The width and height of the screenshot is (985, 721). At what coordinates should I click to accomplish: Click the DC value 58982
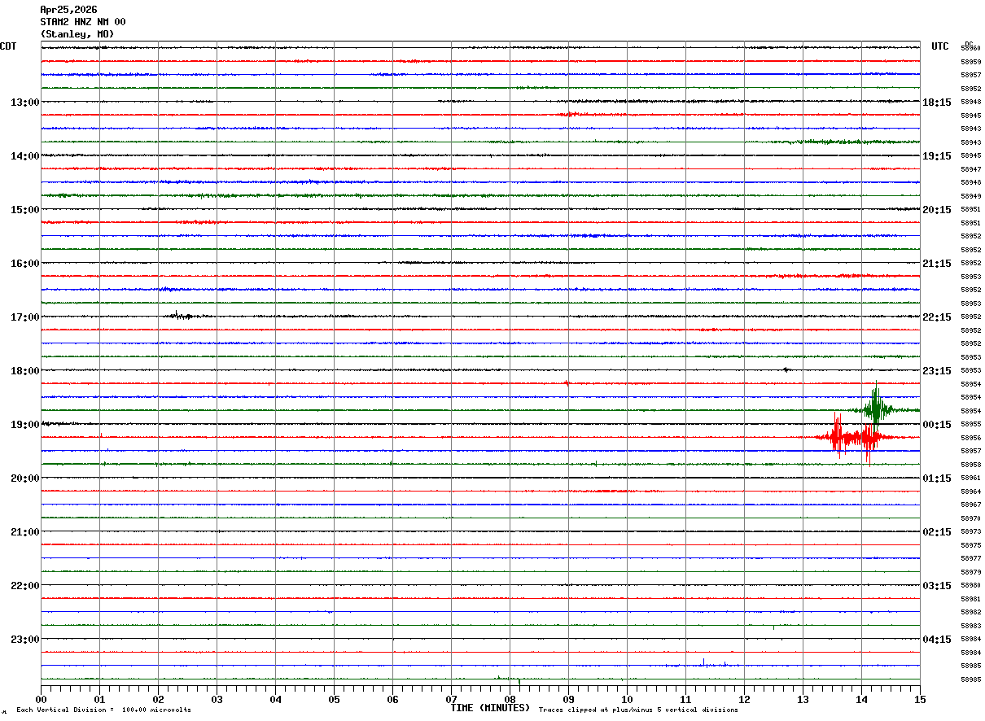970,612
